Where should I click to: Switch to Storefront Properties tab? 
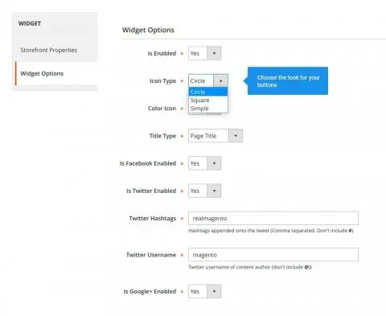coord(48,50)
